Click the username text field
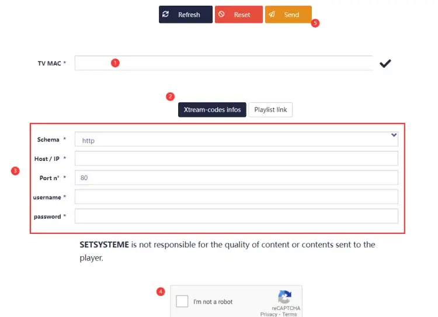The width and height of the screenshot is (438, 317). 236,197
